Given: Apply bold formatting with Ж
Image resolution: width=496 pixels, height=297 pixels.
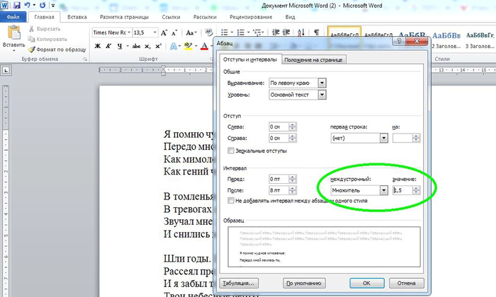Looking at the screenshot, I should pyautogui.click(x=98, y=47).
